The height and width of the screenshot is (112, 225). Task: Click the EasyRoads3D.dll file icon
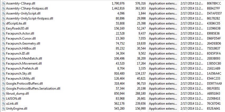(x=3, y=28)
